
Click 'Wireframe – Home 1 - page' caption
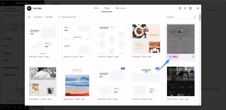pos(39,57)
